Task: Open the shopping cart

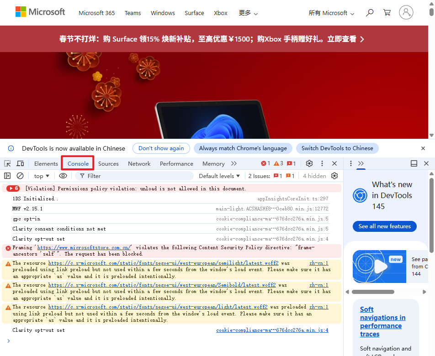Action: coord(387,13)
